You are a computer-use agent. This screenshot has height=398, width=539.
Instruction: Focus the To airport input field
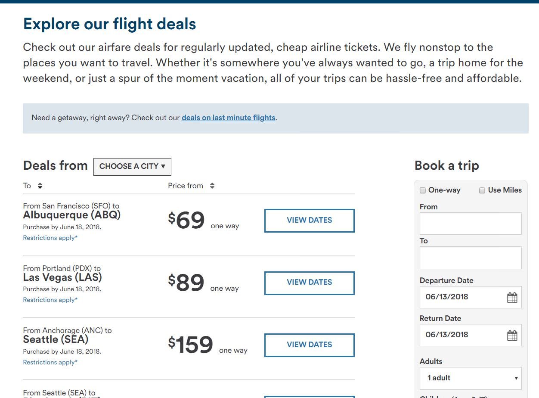tap(471, 258)
